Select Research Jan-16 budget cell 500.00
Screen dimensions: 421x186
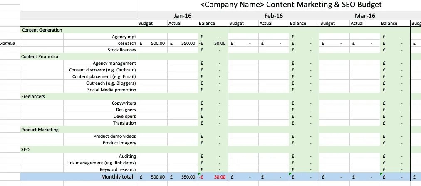coord(152,43)
